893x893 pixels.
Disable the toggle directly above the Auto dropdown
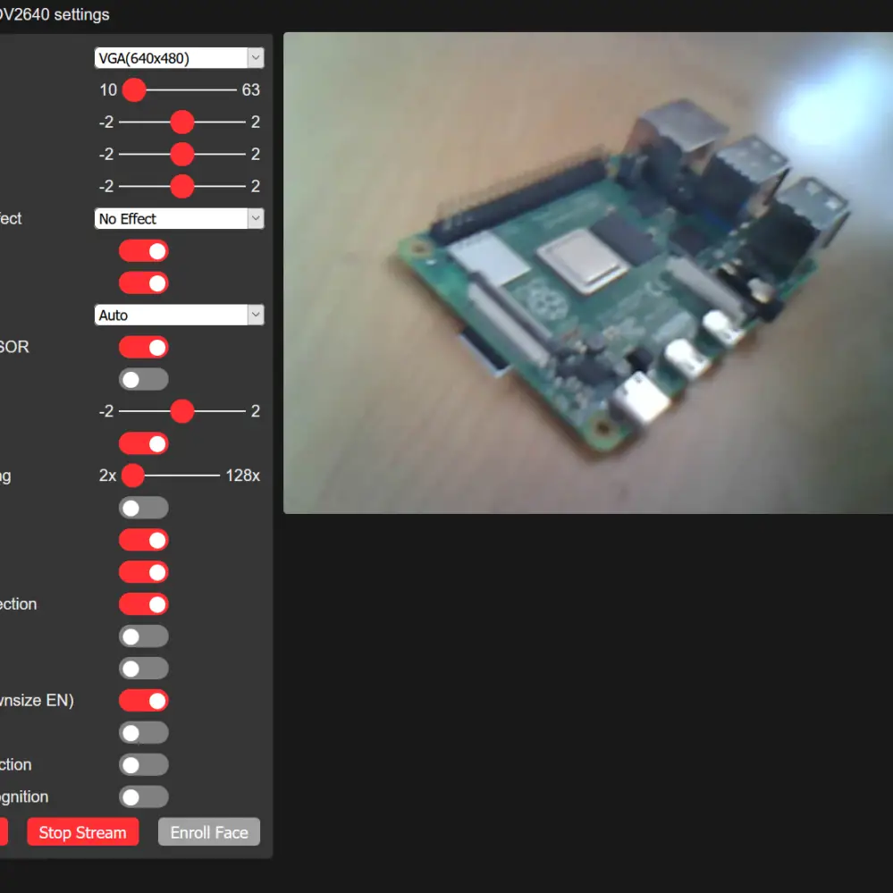(x=144, y=283)
